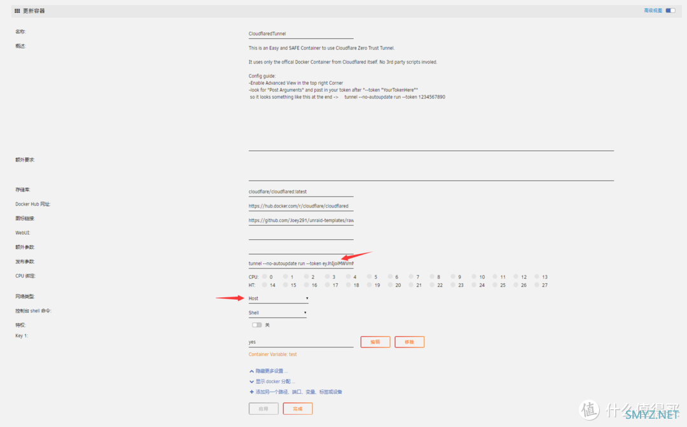Click the orange done button
The image size is (687, 427).
(x=298, y=409)
